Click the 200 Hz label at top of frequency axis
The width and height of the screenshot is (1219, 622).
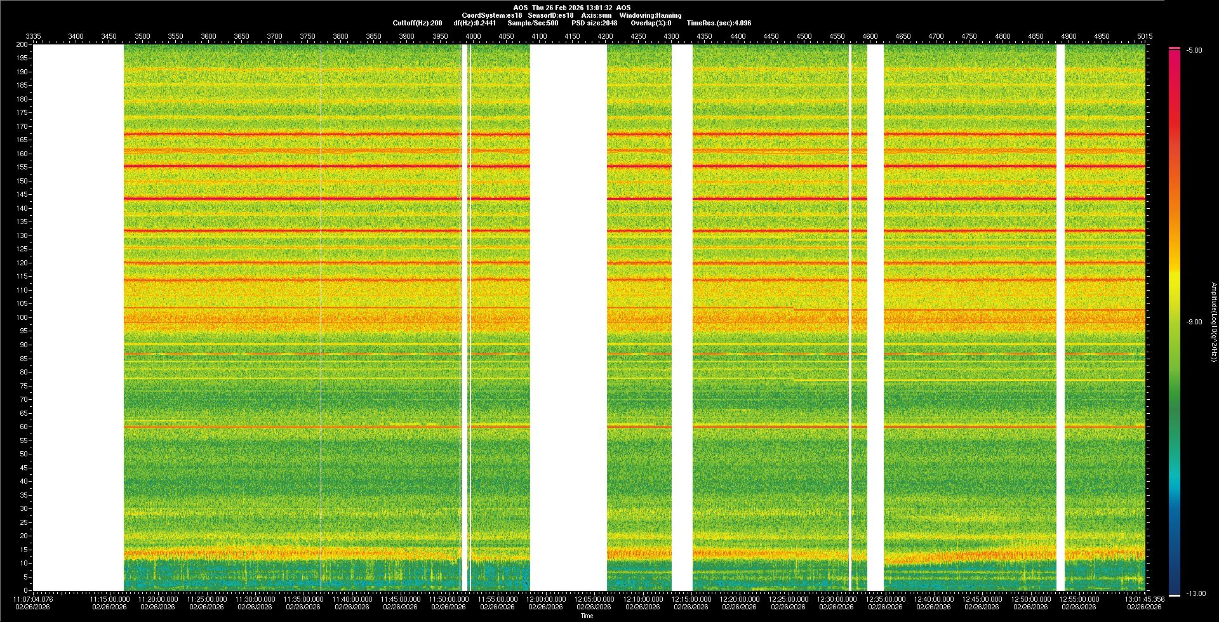coord(22,44)
